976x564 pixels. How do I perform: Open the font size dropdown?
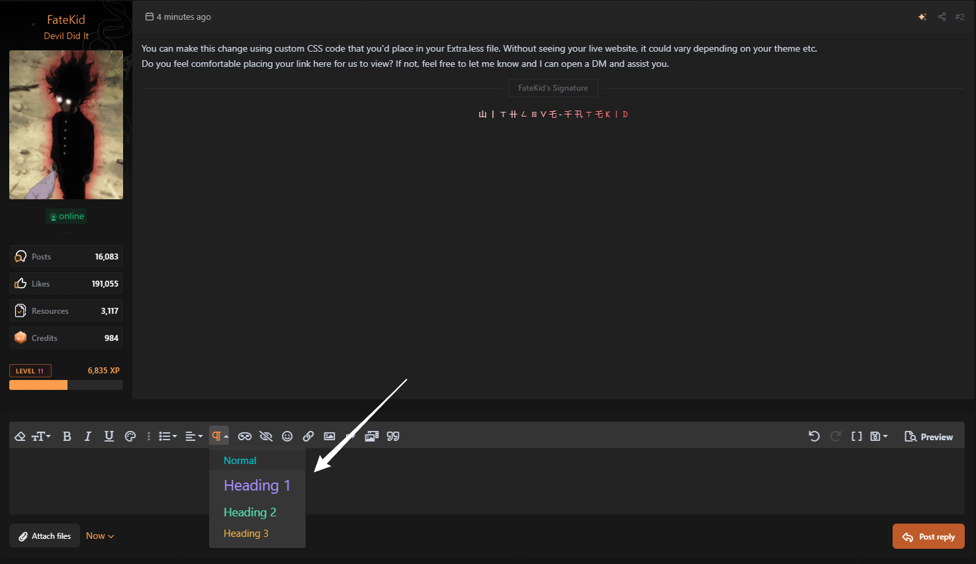click(41, 436)
